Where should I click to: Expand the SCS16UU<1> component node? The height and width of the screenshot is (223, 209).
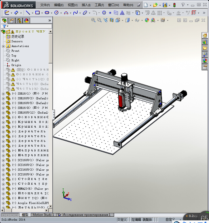tap(3, 160)
